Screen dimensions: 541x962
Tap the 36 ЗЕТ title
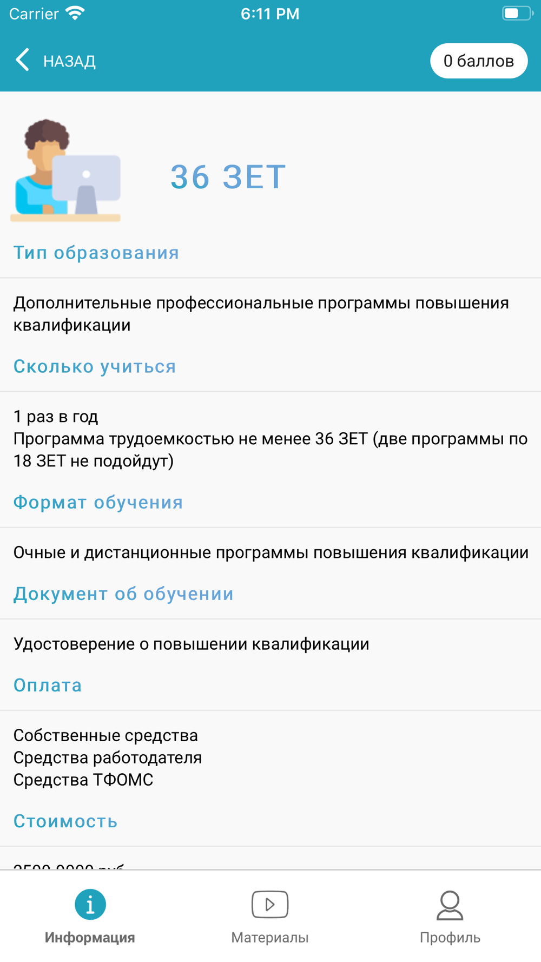(x=228, y=177)
